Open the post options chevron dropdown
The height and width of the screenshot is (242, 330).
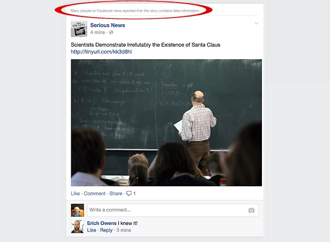[x=256, y=23]
